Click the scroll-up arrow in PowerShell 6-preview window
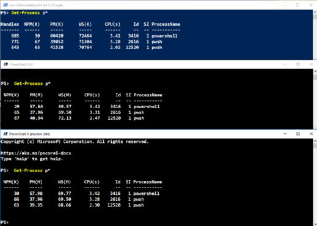The image size is (317, 226). pyautogui.click(x=315, y=141)
